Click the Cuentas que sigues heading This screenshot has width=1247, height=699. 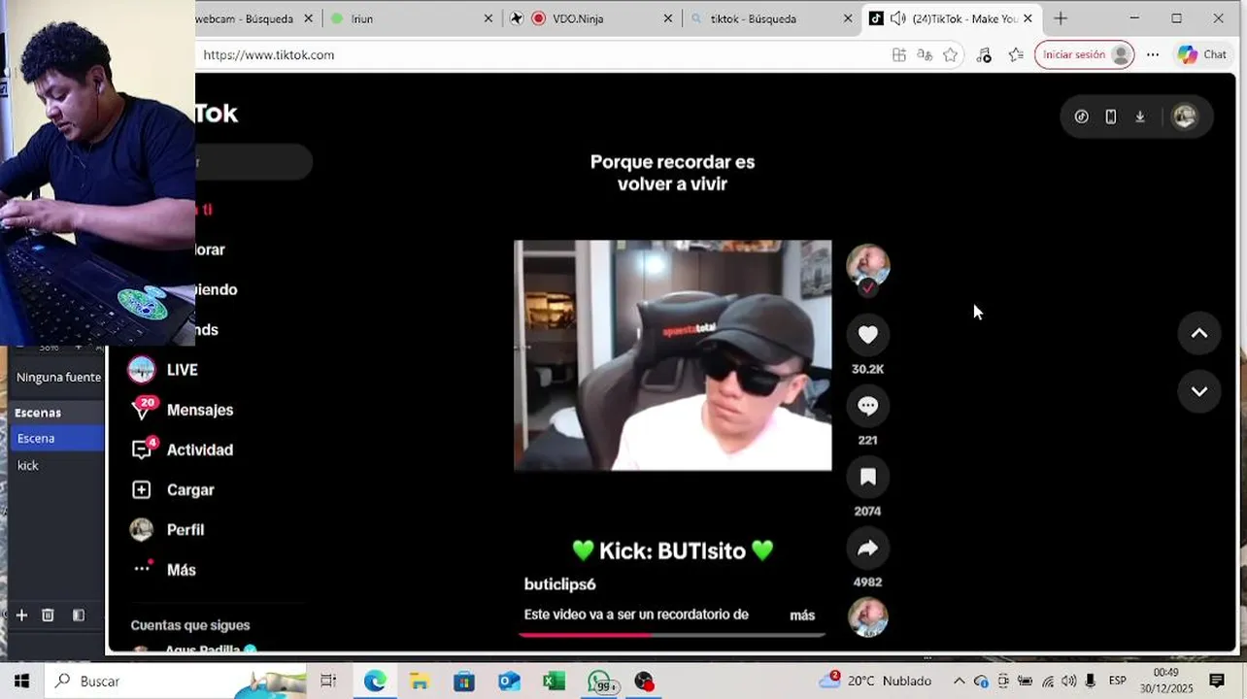coord(190,625)
